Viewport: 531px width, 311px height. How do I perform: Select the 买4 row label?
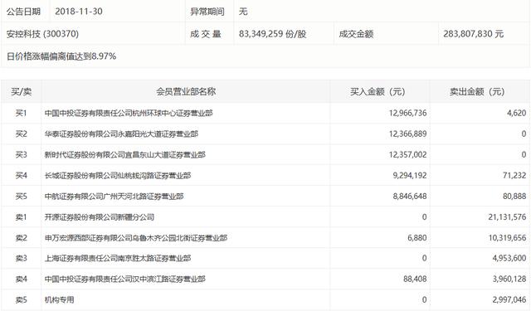(21, 176)
